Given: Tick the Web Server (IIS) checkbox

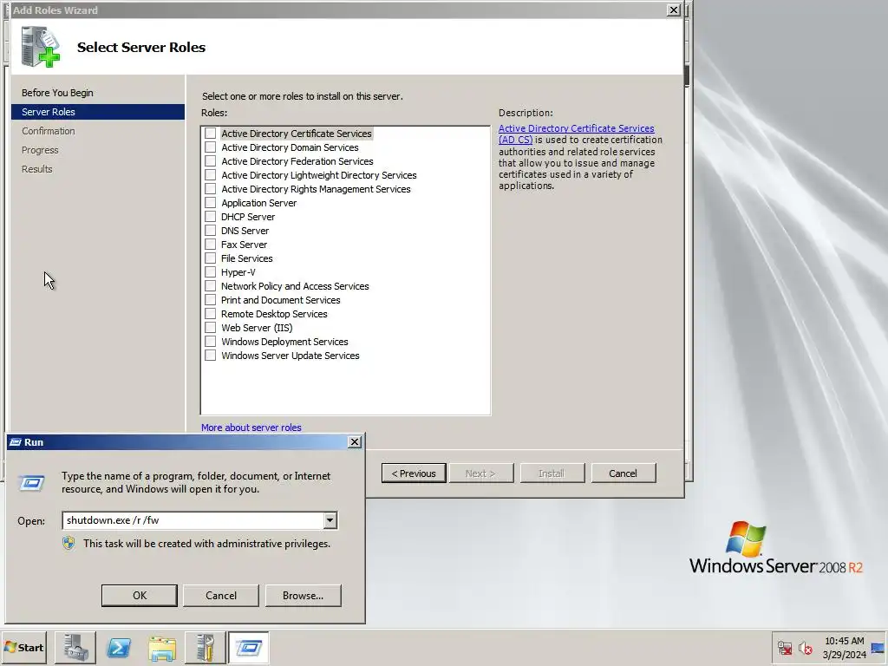Looking at the screenshot, I should 210,327.
